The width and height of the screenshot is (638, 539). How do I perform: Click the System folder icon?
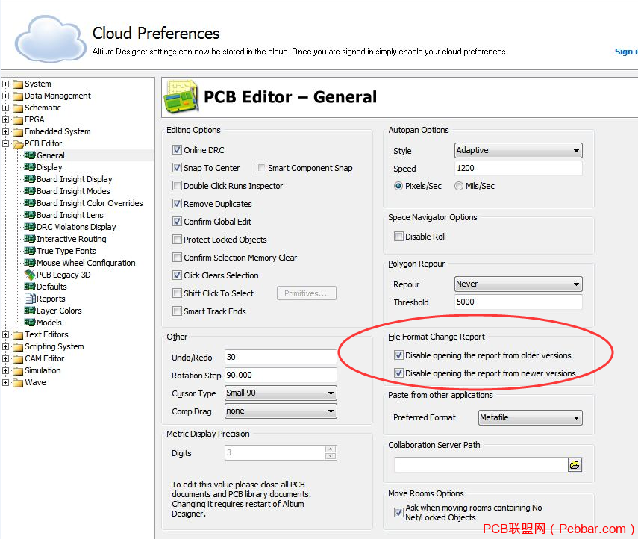[x=18, y=84]
